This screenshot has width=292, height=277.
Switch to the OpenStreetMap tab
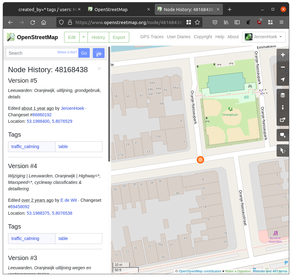(111, 10)
